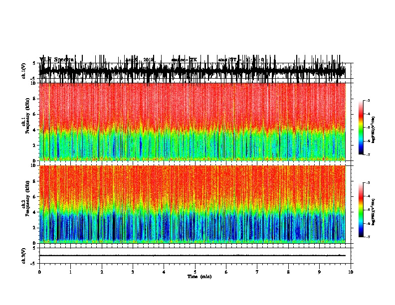Click the Time (min) axis label
Screen dimensions: 395x305
[199, 277]
